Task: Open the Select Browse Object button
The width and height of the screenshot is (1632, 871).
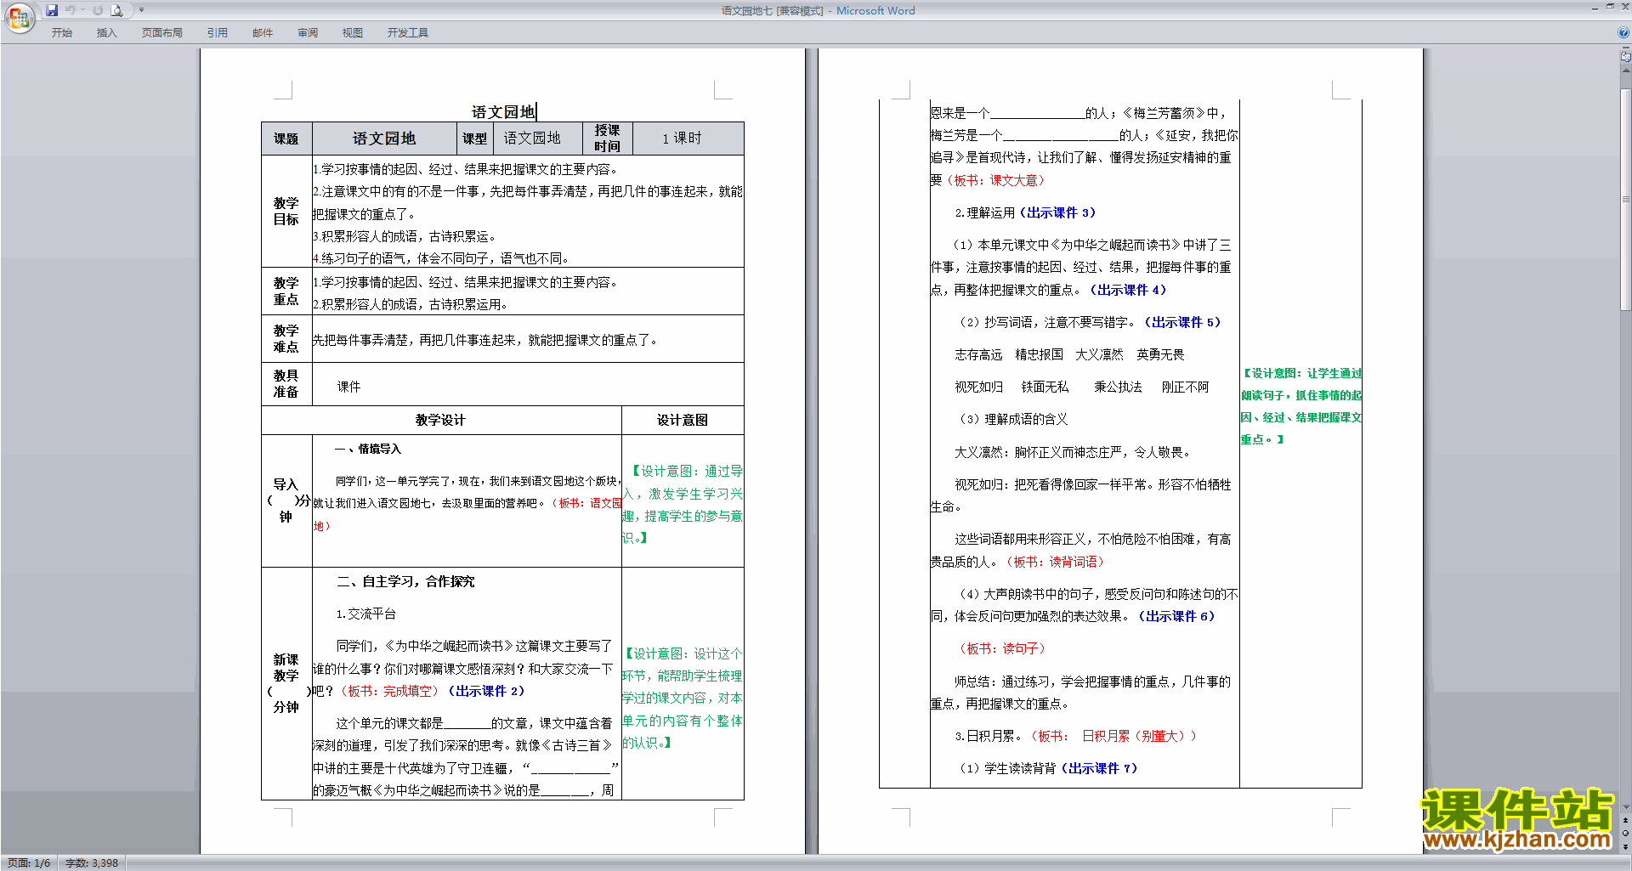Action: (x=1625, y=834)
